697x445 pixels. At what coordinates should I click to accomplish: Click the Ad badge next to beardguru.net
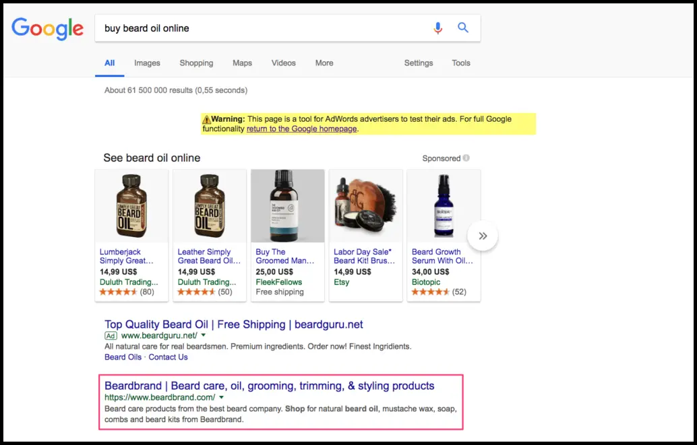click(111, 336)
